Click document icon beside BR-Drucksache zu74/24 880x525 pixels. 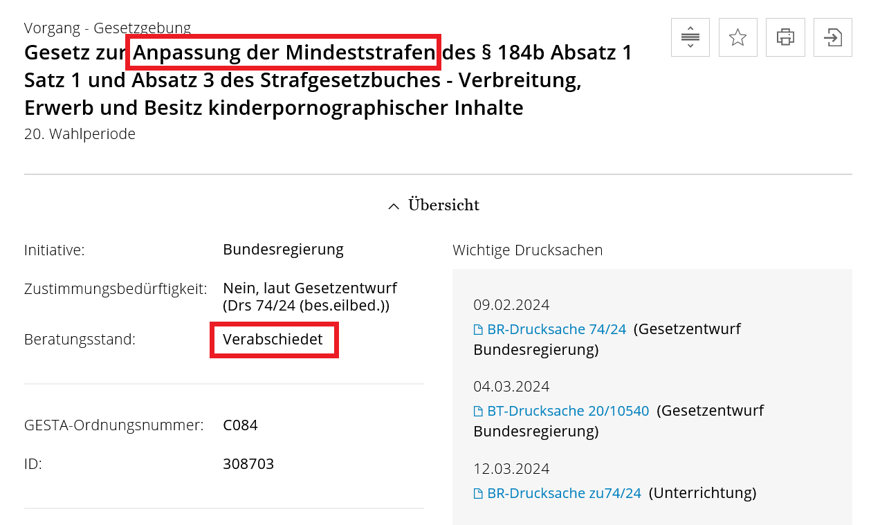(478, 494)
